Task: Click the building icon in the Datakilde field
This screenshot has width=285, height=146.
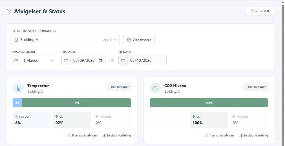Action: coord(16,40)
